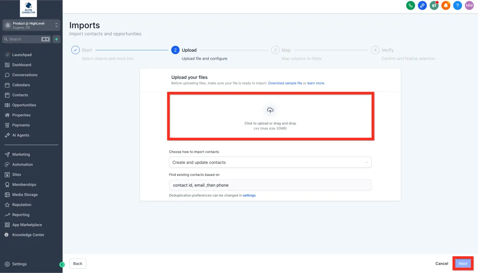Screen dimensions: 478x273
Task: Click the AI Agents sparkle icon
Action: [x=7, y=135]
